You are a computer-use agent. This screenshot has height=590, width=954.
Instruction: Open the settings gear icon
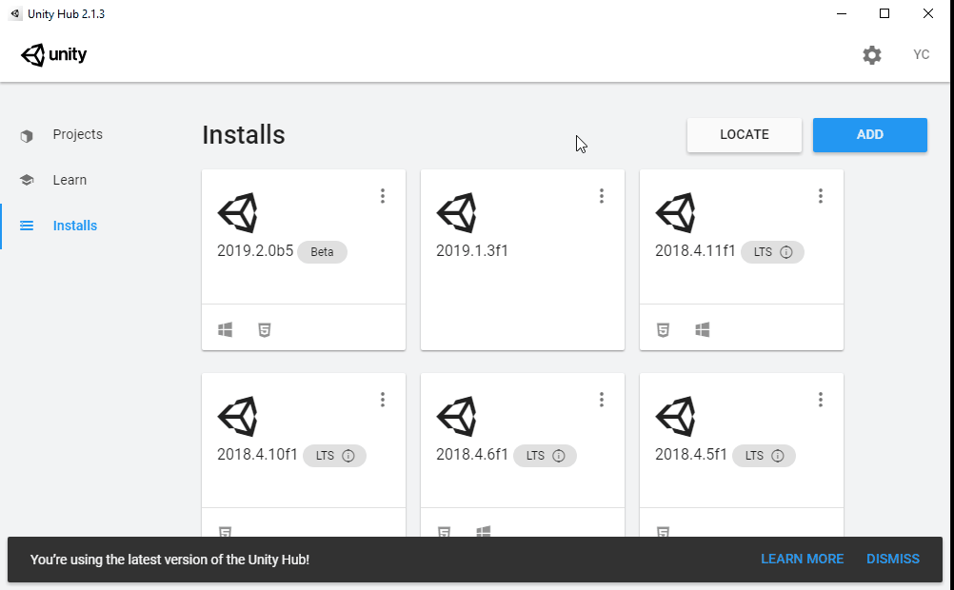coord(871,55)
